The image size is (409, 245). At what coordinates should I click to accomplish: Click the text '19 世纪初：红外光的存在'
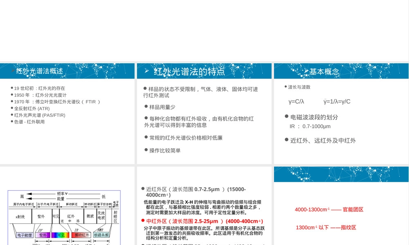click(x=39, y=88)
